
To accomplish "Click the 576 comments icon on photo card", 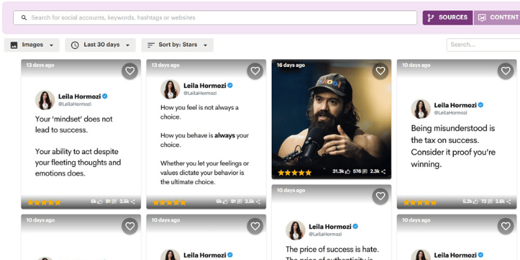I will coord(365,172).
